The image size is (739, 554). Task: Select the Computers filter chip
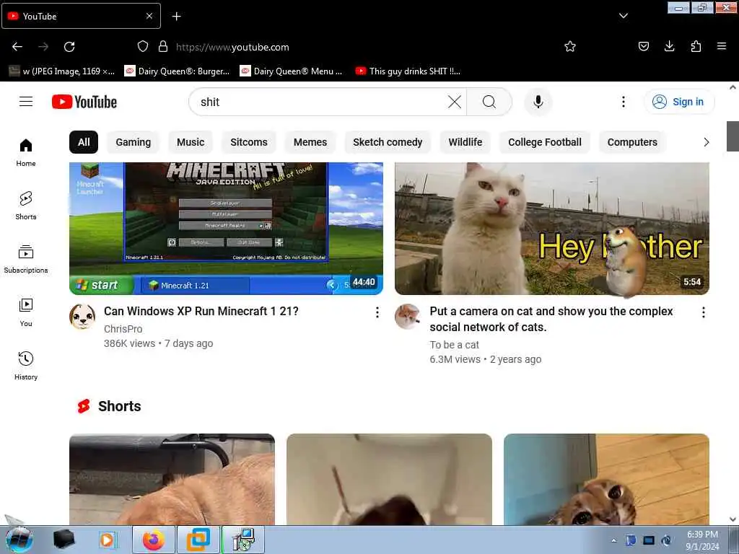tap(632, 142)
